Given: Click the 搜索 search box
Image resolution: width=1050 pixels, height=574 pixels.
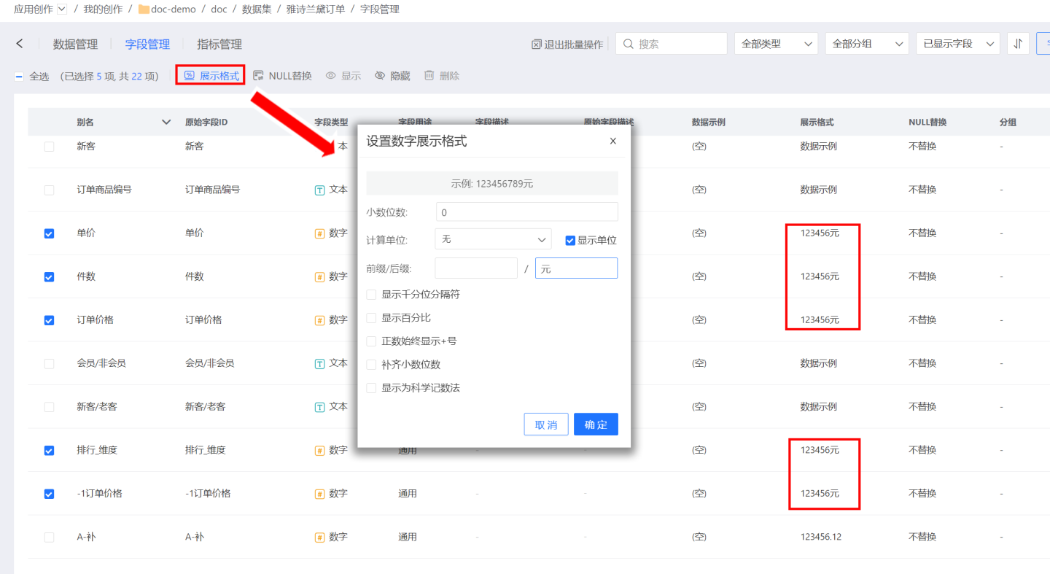Looking at the screenshot, I should pyautogui.click(x=672, y=44).
